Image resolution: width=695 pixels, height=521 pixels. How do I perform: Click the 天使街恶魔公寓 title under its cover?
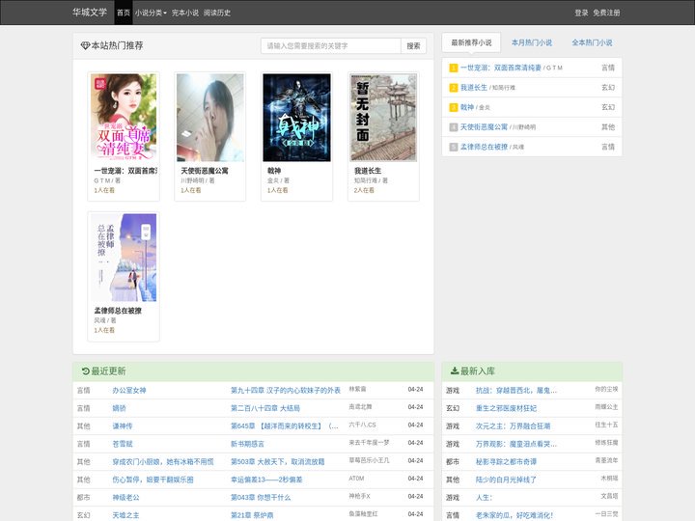point(205,171)
